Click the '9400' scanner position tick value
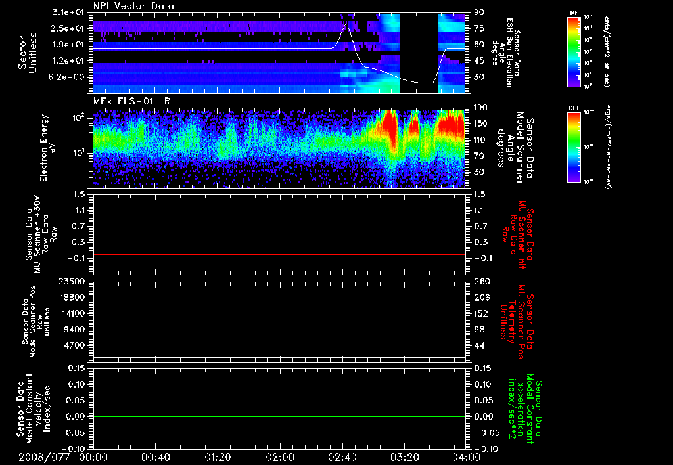This screenshot has height=465, width=673. (74, 330)
